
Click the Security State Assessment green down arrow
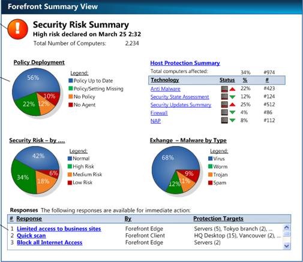pos(232,97)
